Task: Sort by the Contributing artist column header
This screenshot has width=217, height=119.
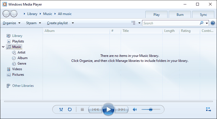Action: pos(208,31)
